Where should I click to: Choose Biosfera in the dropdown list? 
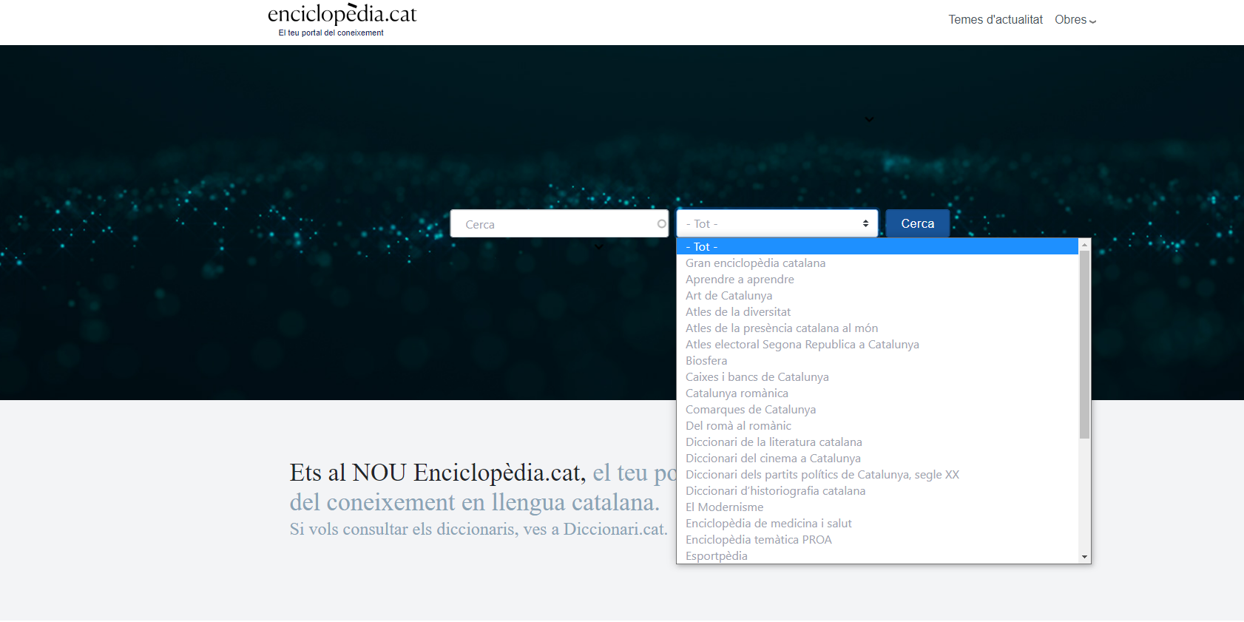[706, 361]
